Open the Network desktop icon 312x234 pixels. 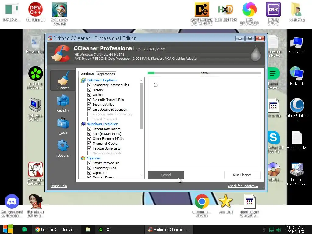click(297, 76)
